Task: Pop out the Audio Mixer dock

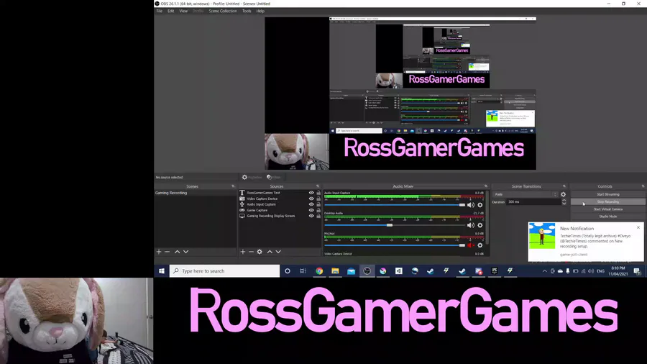Action: 486,186
